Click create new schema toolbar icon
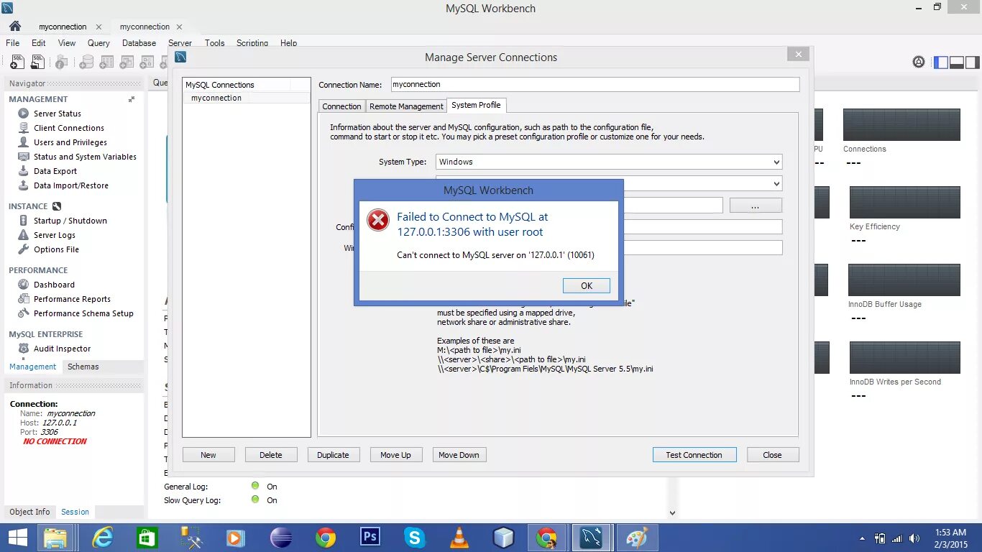The width and height of the screenshot is (982, 552). (86, 62)
